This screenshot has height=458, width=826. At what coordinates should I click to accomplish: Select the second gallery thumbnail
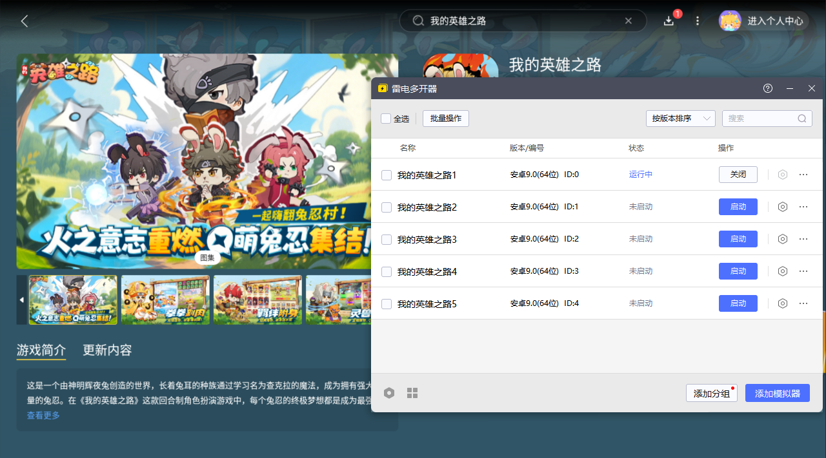165,300
